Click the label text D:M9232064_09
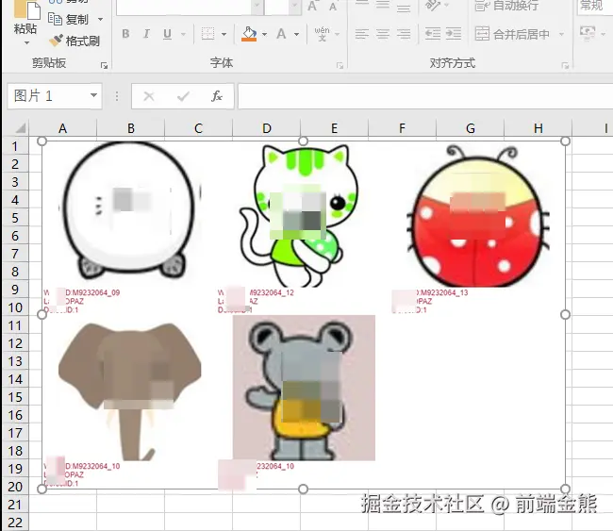 tap(92, 292)
